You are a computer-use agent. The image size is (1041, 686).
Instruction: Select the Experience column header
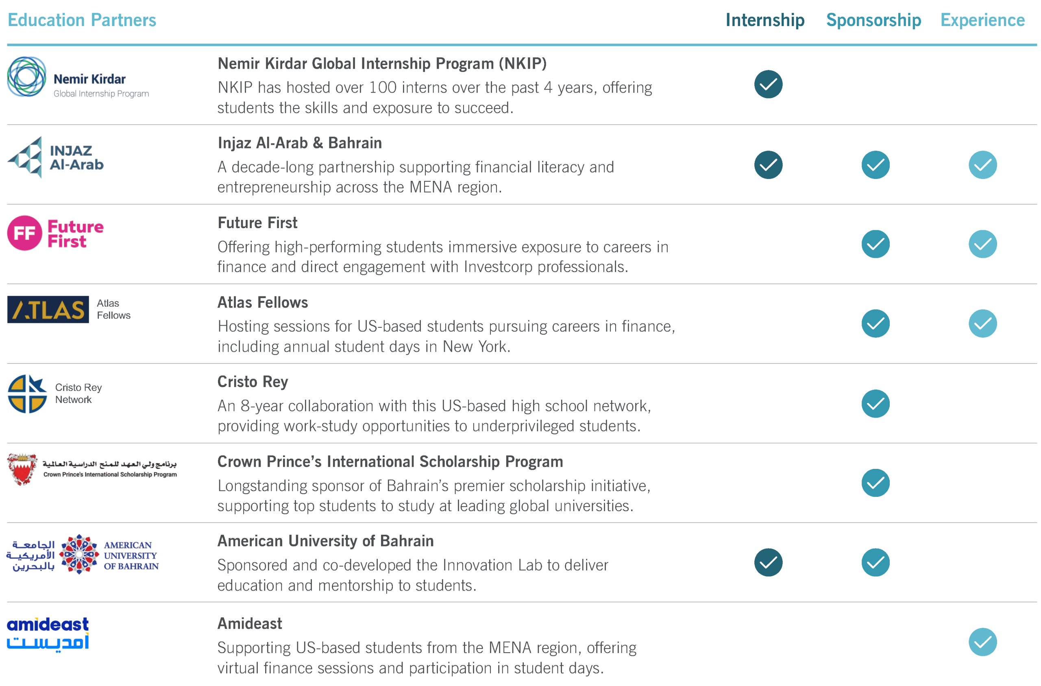pos(982,20)
